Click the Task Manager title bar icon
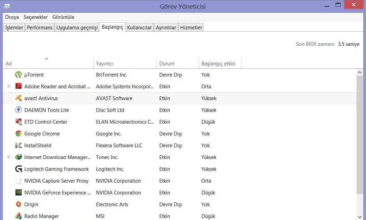This screenshot has height=220, width=366. click(x=7, y=6)
